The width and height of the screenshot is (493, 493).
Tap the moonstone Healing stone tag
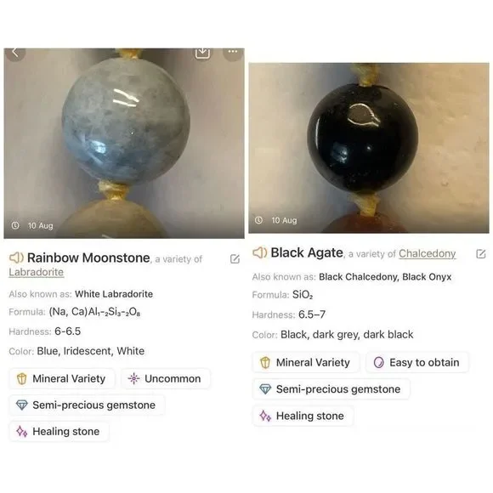[x=59, y=432]
